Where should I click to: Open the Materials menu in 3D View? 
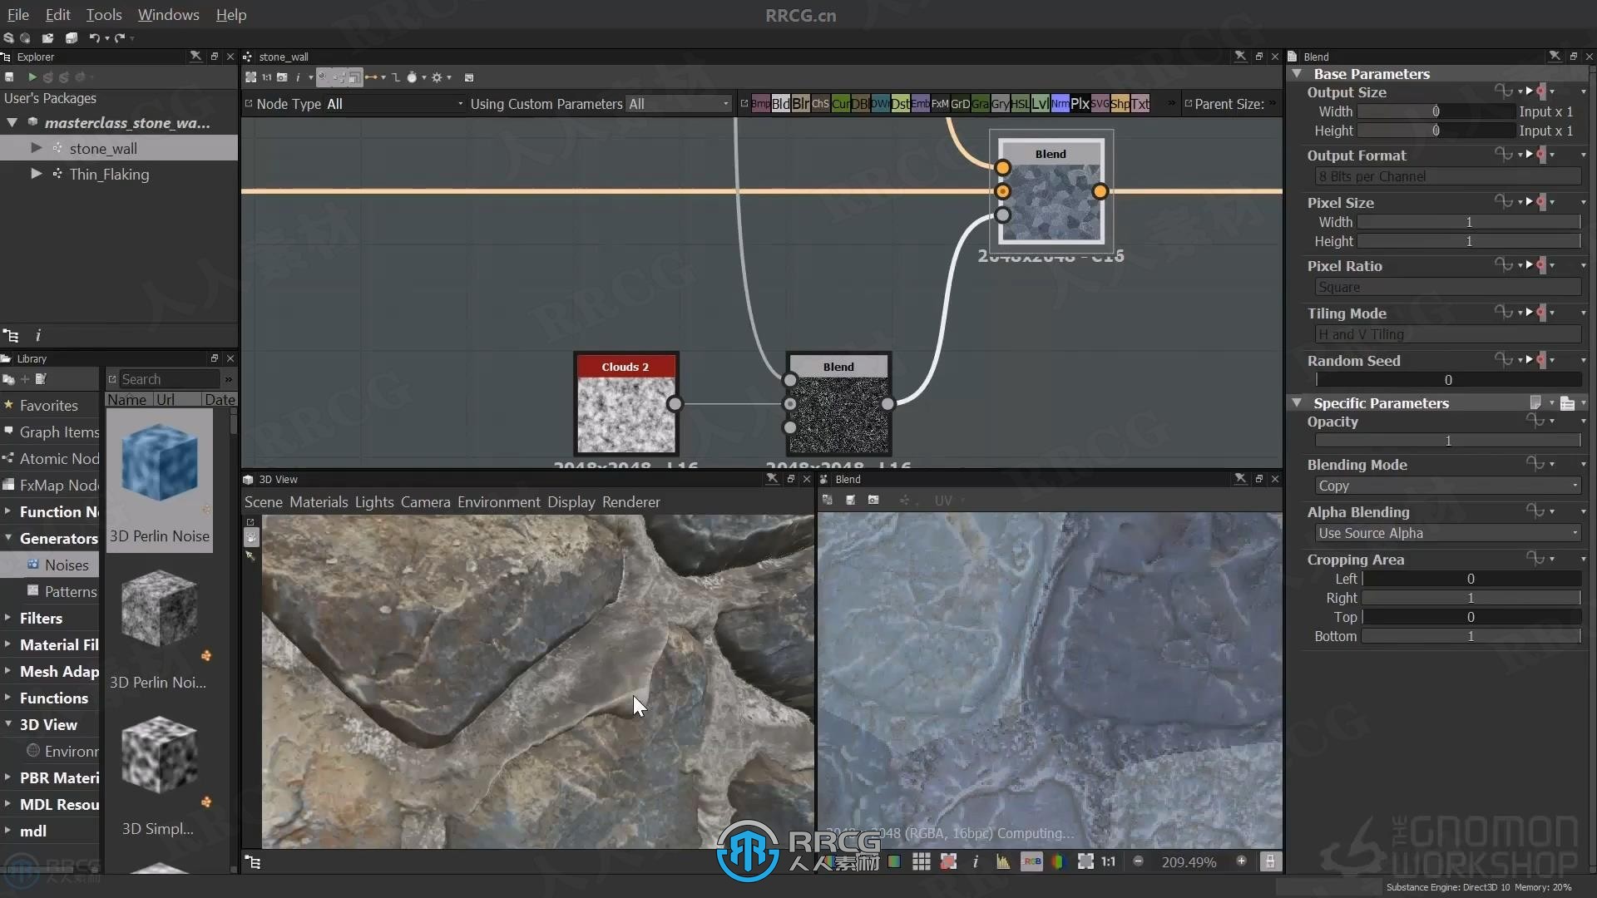[319, 502]
